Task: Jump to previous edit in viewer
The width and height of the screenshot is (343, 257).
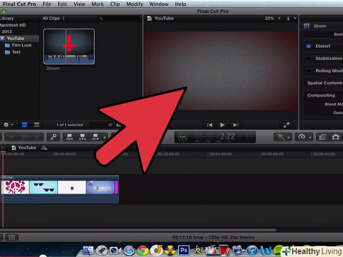Action: [x=210, y=125]
